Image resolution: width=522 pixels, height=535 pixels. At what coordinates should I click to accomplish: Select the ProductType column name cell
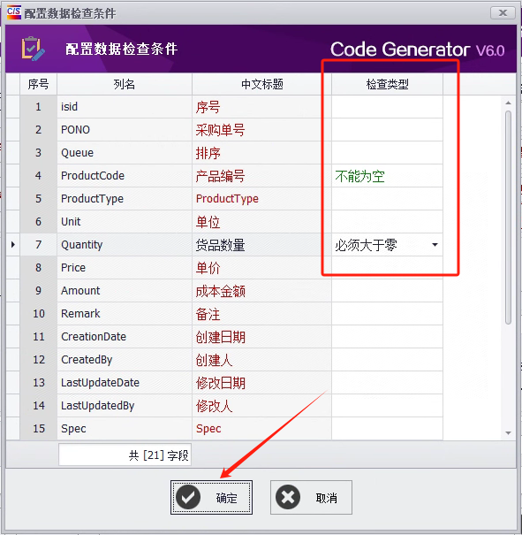point(125,199)
